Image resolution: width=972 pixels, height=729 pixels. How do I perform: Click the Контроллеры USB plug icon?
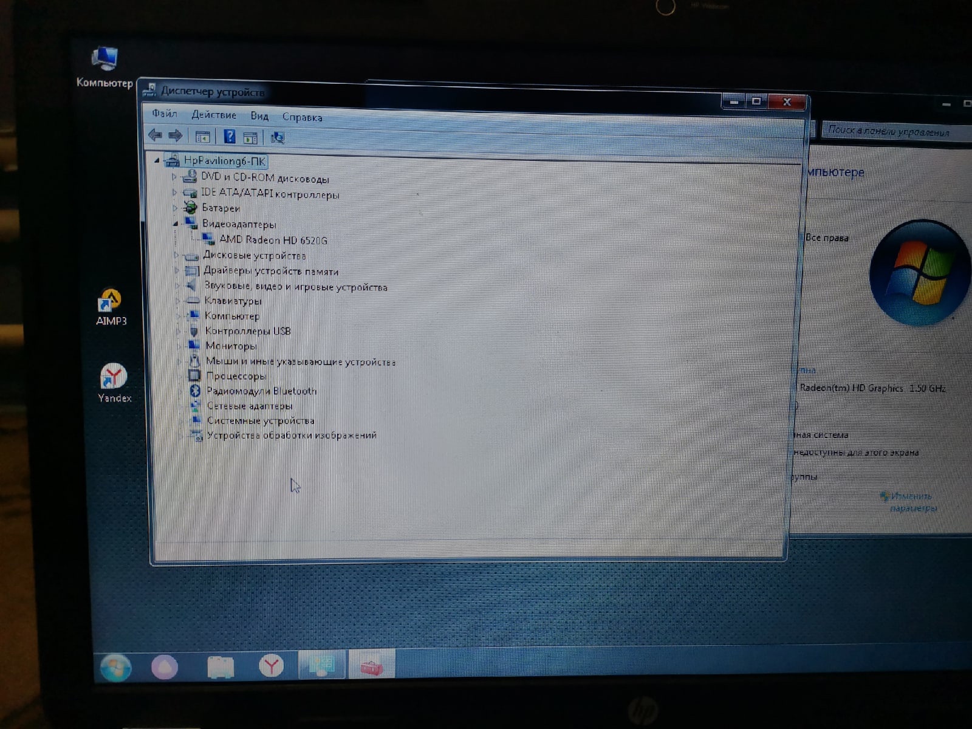[x=194, y=331]
